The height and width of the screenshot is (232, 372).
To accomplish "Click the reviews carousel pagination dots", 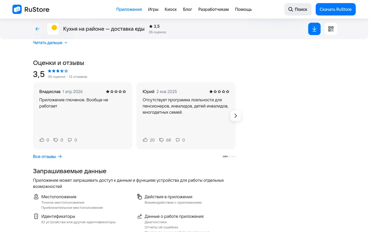I will (x=229, y=156).
